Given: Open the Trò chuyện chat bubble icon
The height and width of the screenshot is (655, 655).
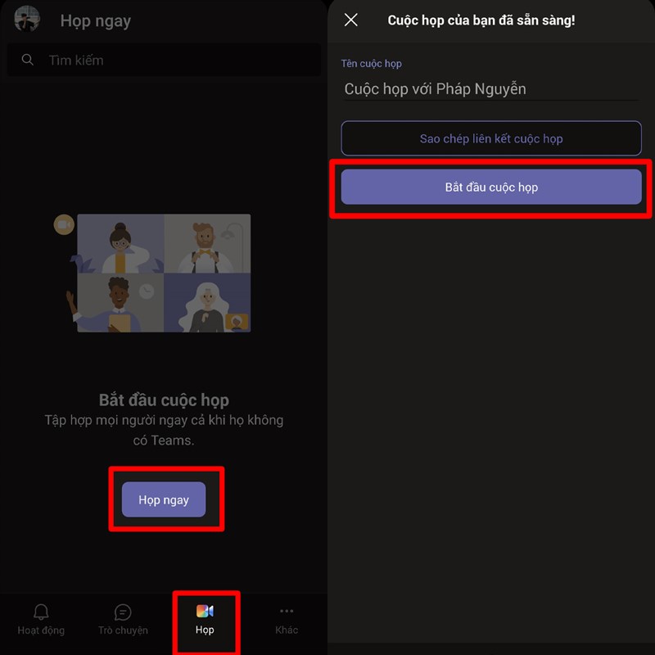Looking at the screenshot, I should coord(123,612).
